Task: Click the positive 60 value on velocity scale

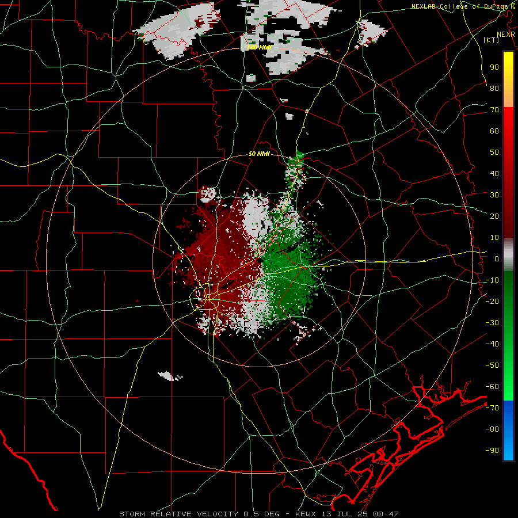Action: point(494,131)
